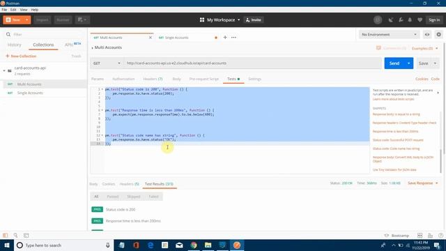
Task: Open the tab options three-dots menu
Action: 233,37
